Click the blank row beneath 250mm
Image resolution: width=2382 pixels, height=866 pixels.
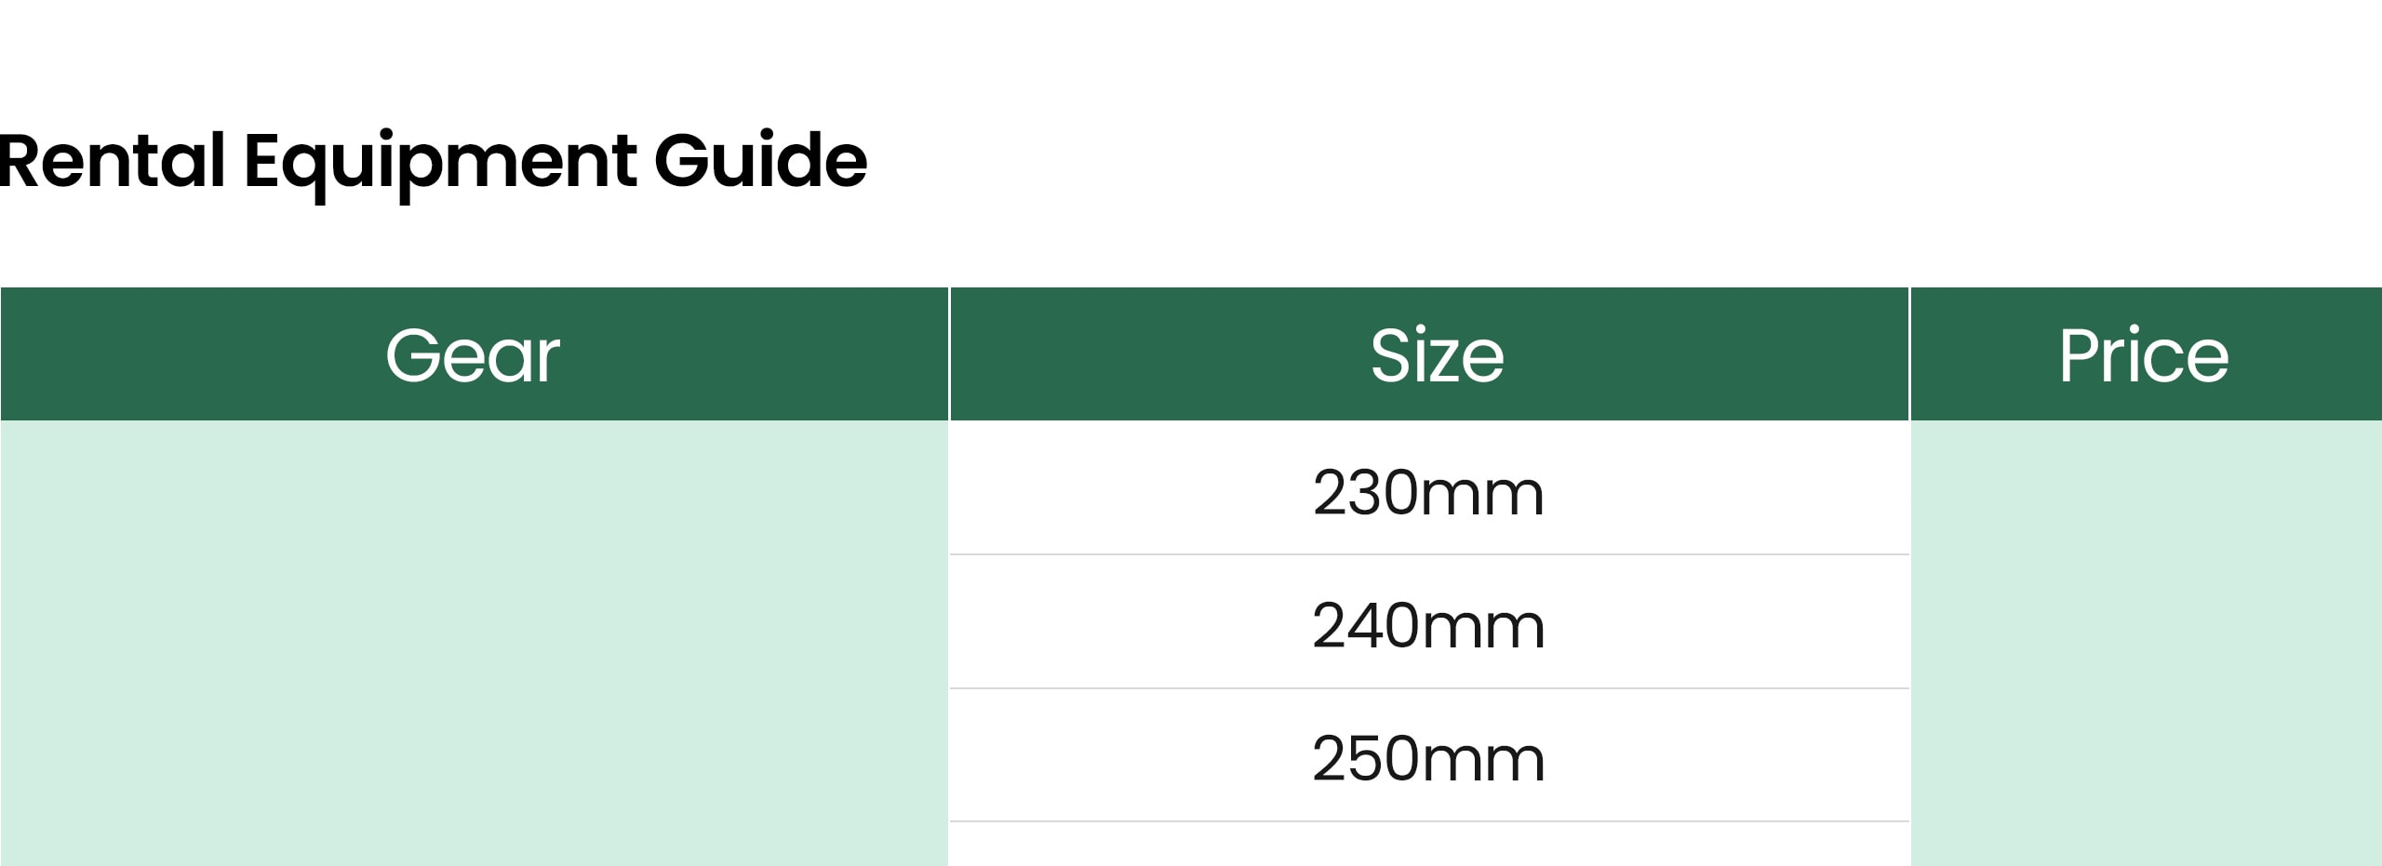tap(1429, 845)
